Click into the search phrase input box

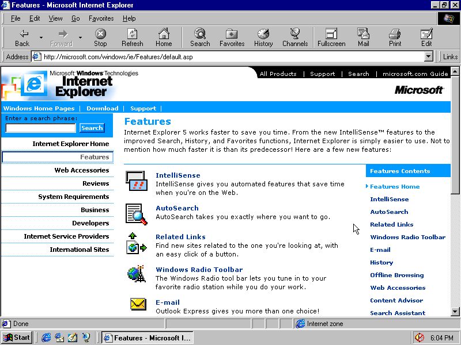(41, 128)
